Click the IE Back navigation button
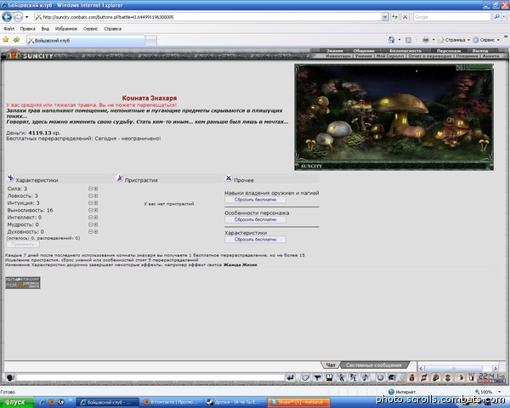Screen dimensions: 510x408 click(7, 17)
